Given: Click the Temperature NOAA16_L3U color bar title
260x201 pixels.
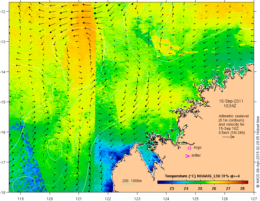Looking at the screenshot, I should 202,176.
